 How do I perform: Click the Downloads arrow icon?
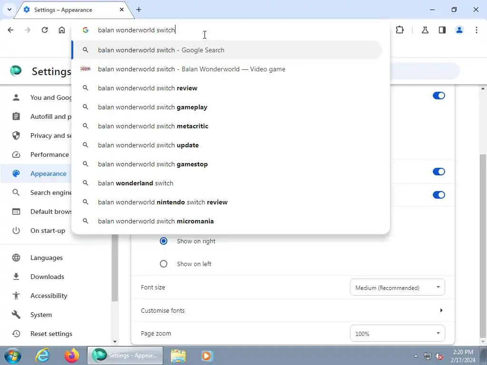16,277
